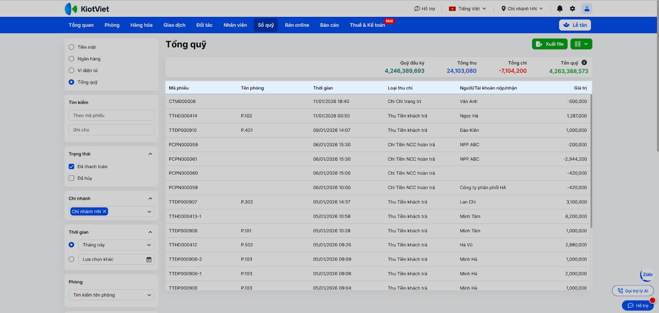Image resolution: width=659 pixels, height=313 pixels.
Task: Select the Tiền mặt radio option
Action: (x=72, y=47)
